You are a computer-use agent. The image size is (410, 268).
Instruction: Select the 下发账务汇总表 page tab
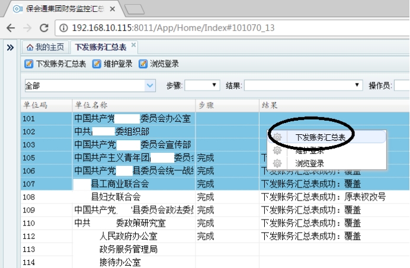pos(104,47)
